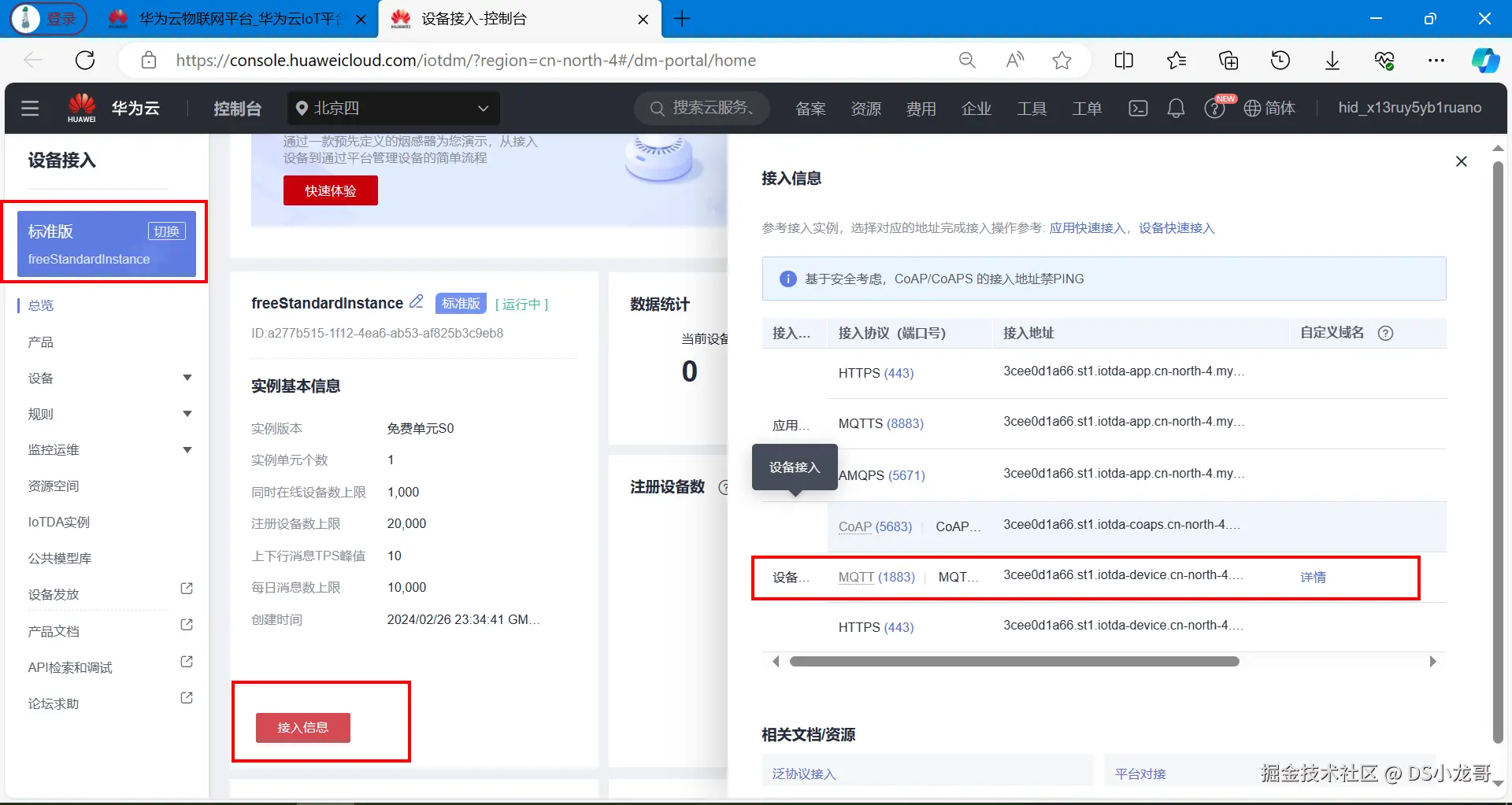Viewport: 1512px width, 805px height.
Task: Close the 设备接入-控制台 tab
Action: (643, 19)
